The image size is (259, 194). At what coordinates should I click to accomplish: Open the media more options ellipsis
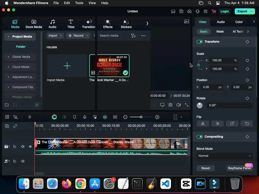pos(143,36)
